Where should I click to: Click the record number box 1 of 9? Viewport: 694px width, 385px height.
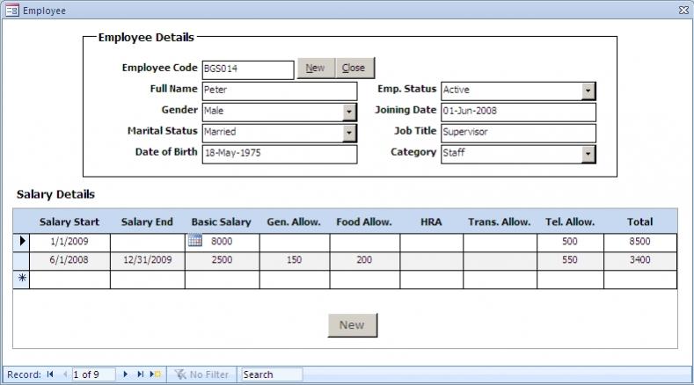(x=93, y=374)
